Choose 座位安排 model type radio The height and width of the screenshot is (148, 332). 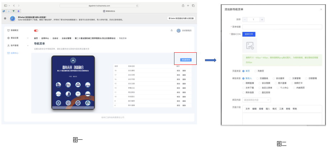click(x=260, y=92)
